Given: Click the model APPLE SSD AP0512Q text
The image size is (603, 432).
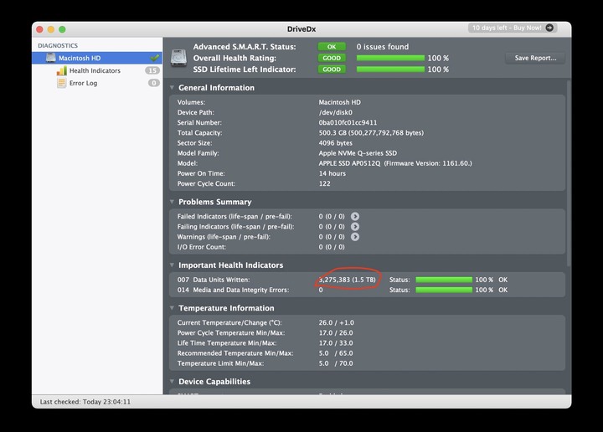Looking at the screenshot, I should [349, 163].
